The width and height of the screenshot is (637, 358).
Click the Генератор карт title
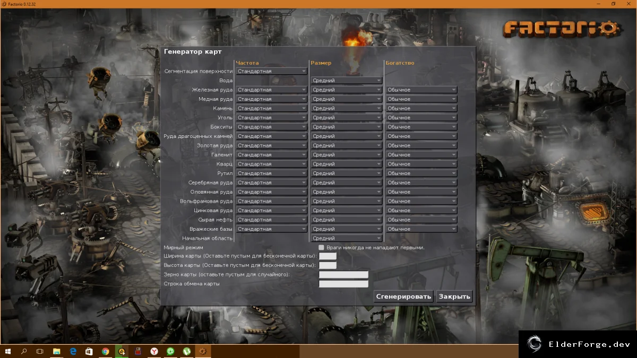[x=193, y=52]
